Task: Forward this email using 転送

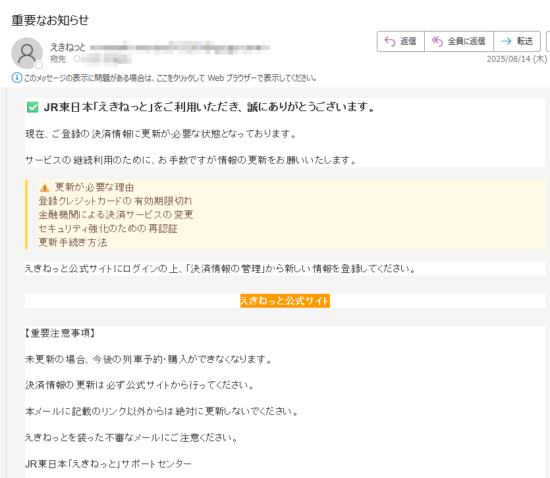Action: pyautogui.click(x=517, y=41)
